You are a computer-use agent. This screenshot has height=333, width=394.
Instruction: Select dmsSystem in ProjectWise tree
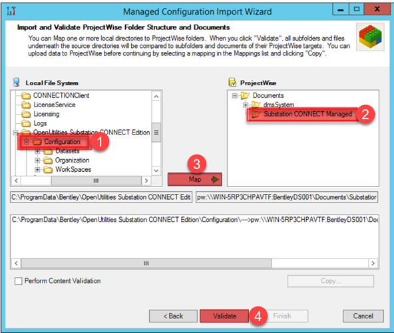click(x=279, y=105)
